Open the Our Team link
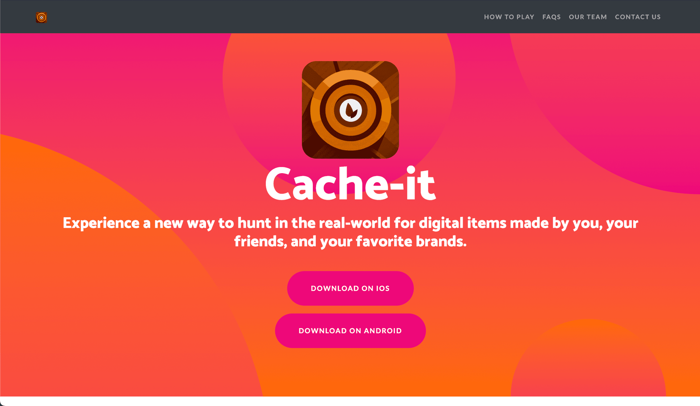Screen dimensions: 700x406 (588, 17)
